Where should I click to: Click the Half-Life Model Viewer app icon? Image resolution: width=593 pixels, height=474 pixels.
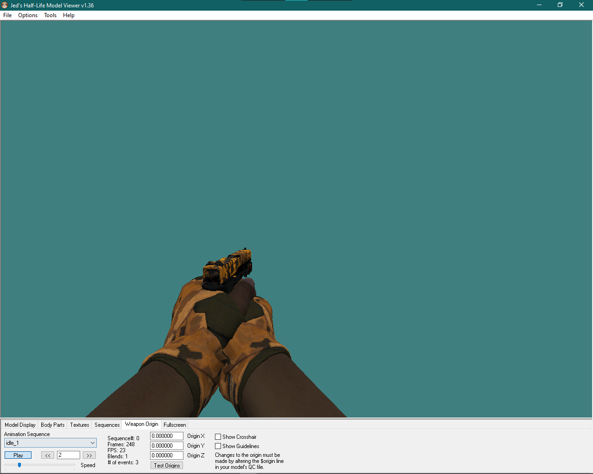tap(5, 5)
